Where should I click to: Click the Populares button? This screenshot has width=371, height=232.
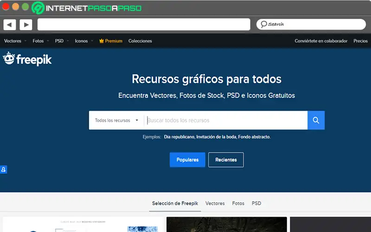[187, 160]
